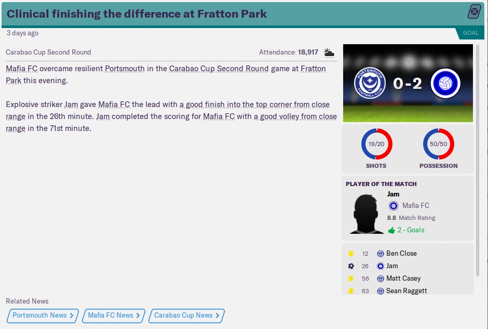Viewport: 488px width, 329px height.
Task: Click the cloudy weather icon
Action: pos(329,52)
